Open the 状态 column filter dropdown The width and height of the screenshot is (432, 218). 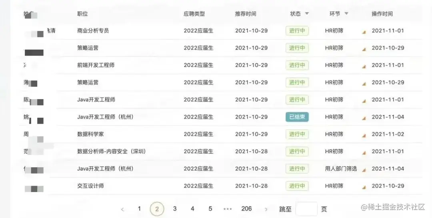click(x=307, y=14)
